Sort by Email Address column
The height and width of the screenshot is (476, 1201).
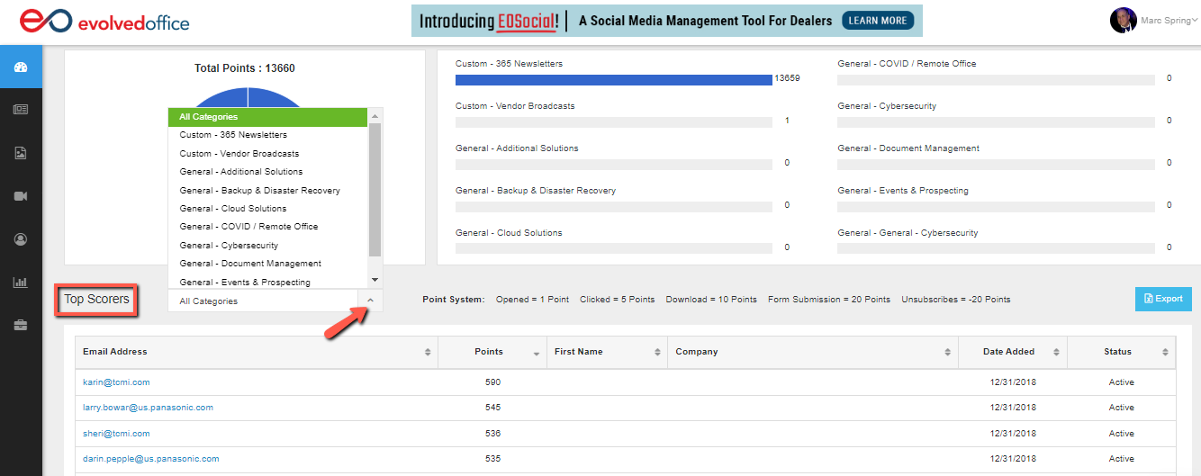(257, 352)
